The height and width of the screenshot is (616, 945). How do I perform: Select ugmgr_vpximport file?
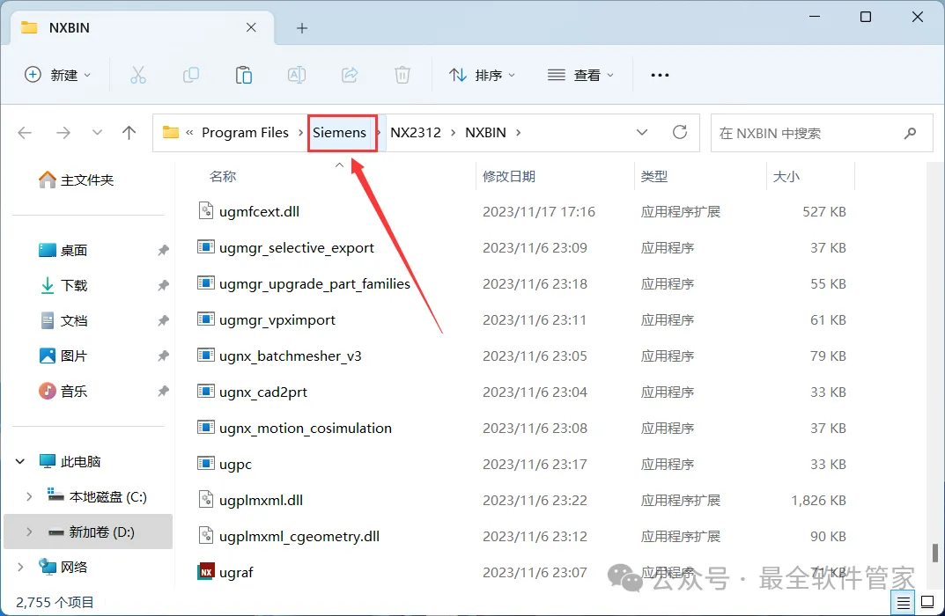click(x=277, y=319)
